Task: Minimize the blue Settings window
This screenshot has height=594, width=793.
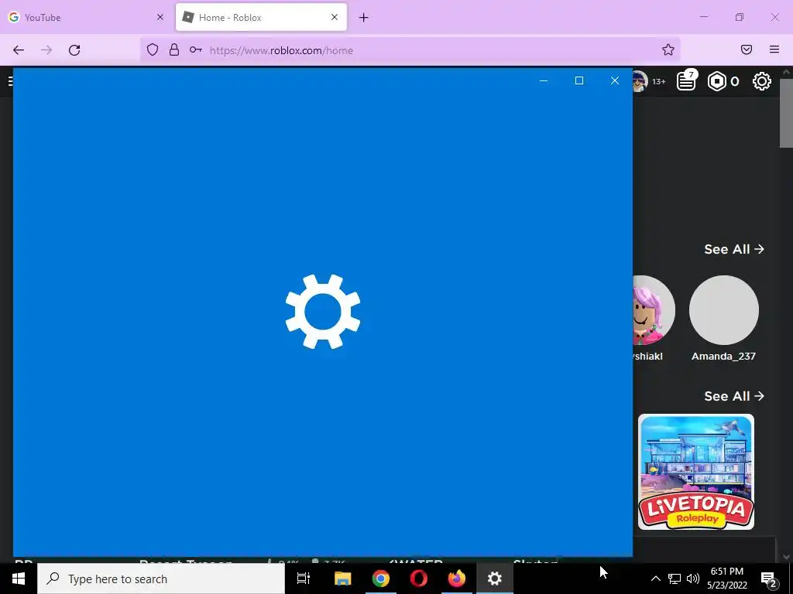Action: 544,80
